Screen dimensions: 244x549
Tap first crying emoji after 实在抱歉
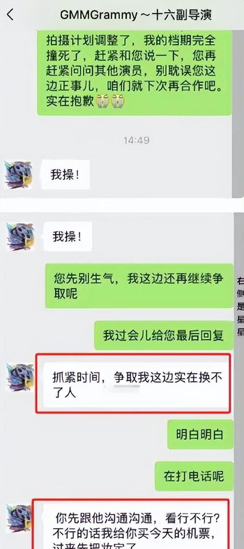click(102, 101)
